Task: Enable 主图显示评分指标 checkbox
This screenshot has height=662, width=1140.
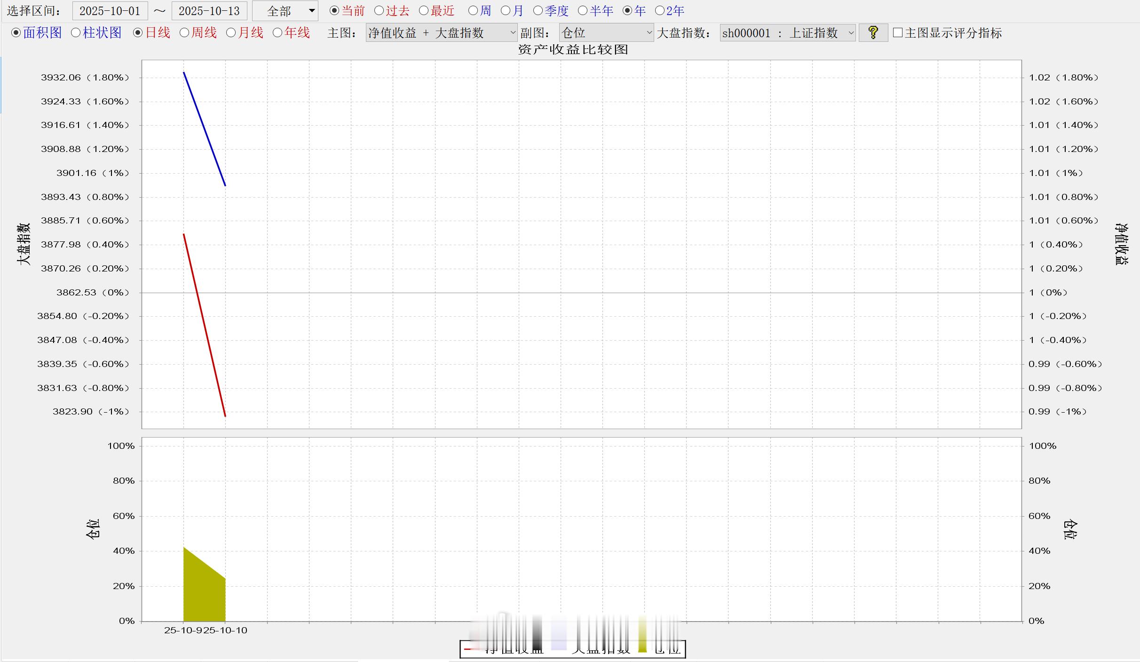Action: [898, 32]
